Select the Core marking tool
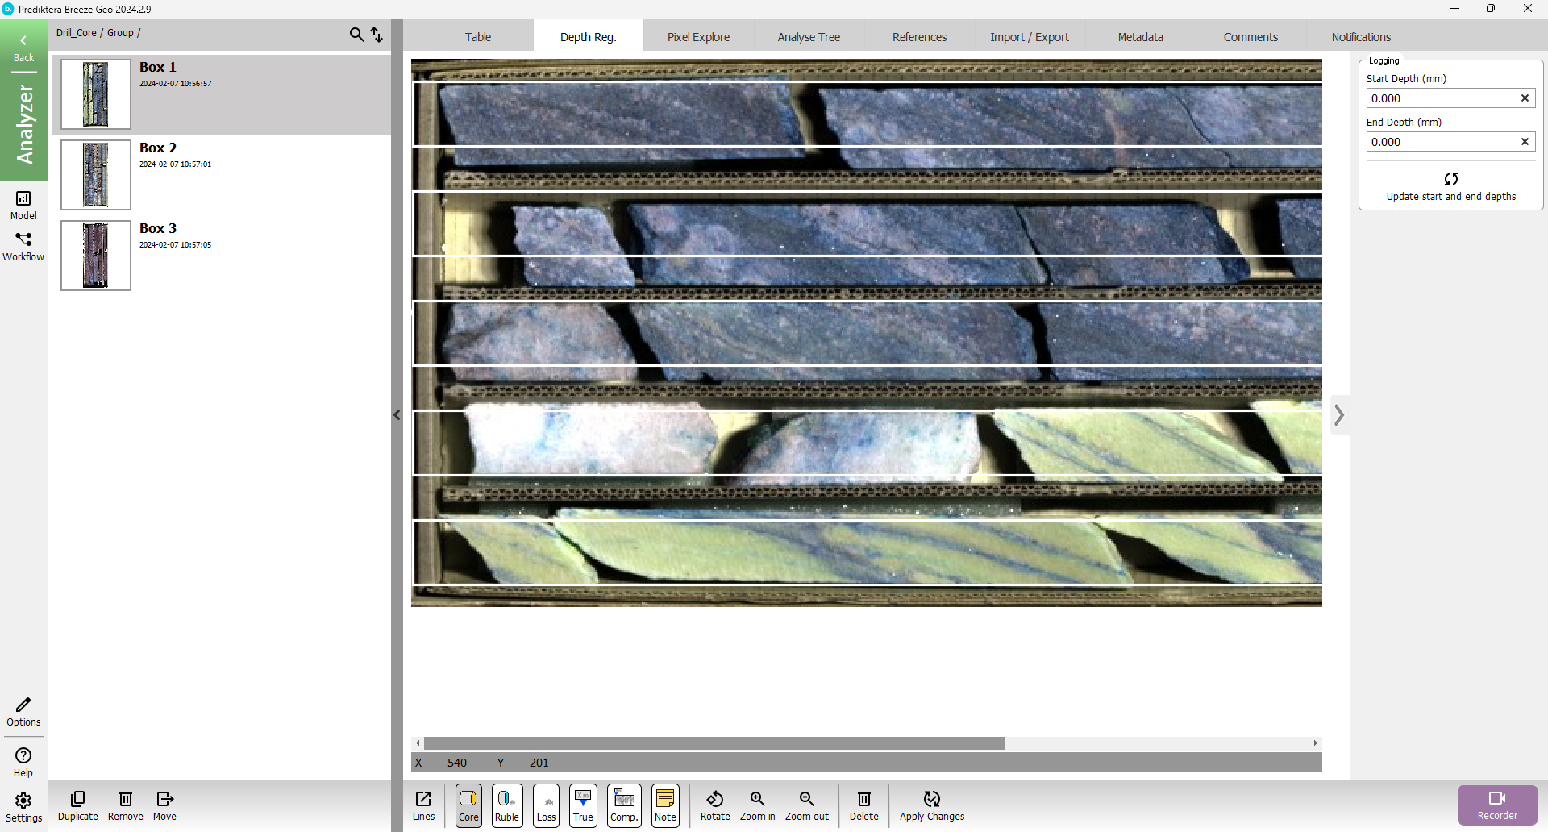This screenshot has height=832, width=1548. (468, 805)
